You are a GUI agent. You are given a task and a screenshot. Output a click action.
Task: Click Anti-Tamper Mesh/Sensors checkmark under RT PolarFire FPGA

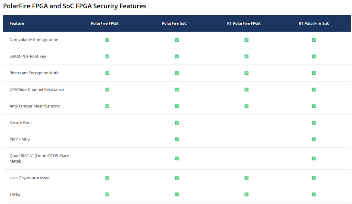[246, 106]
